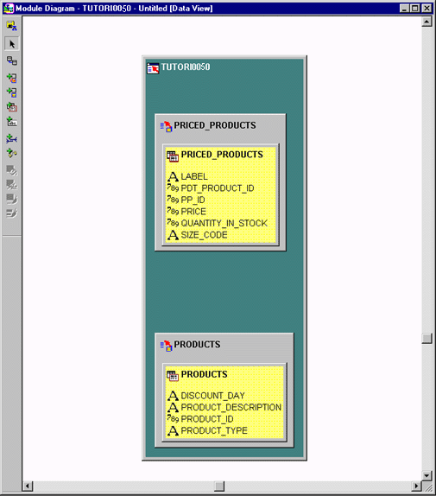Select the SIZE_CODE column
This screenshot has width=436, height=496.
coord(204,235)
